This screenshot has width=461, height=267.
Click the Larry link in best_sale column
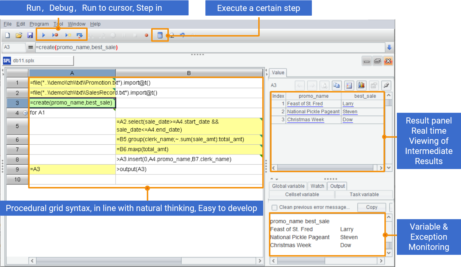(x=348, y=104)
